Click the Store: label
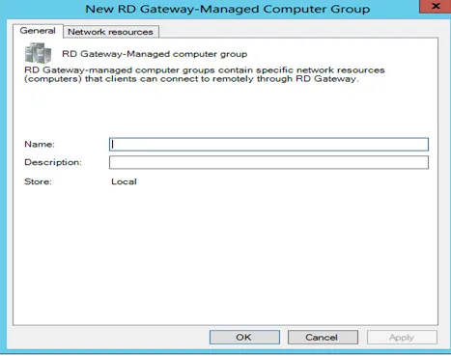This screenshot has width=451, height=356. [38, 181]
